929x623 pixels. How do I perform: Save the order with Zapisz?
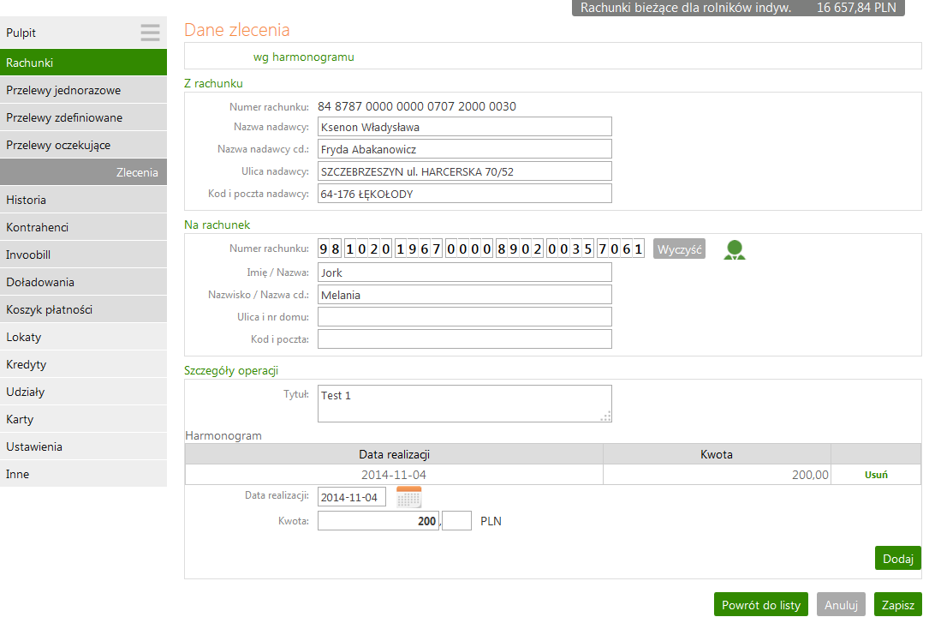tap(897, 605)
